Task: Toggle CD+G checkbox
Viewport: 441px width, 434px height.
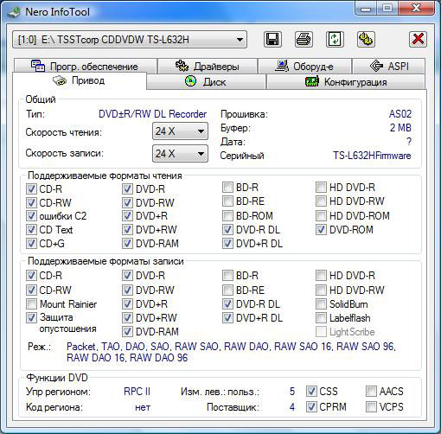Action: point(31,244)
